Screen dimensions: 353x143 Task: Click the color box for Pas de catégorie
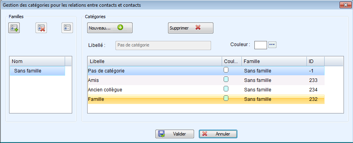[226, 70]
